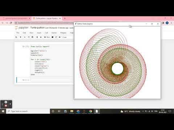Open a new Chrome tab
Screen dimensions: 174x130
tap(65, 18)
